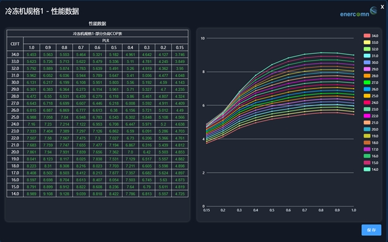
Task: Select the 3.746 cell under PLR 0.15
Action: (x=180, y=54)
